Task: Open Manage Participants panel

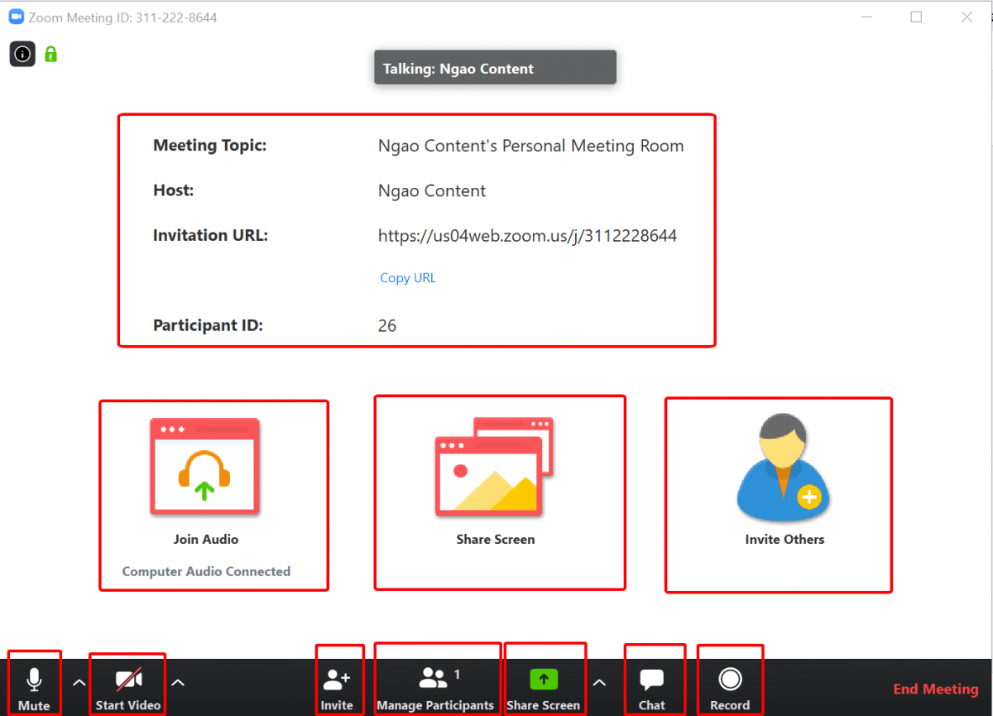Action: [435, 689]
